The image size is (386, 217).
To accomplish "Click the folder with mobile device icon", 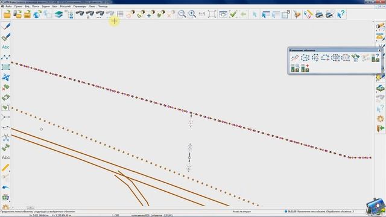I will coord(17,14).
